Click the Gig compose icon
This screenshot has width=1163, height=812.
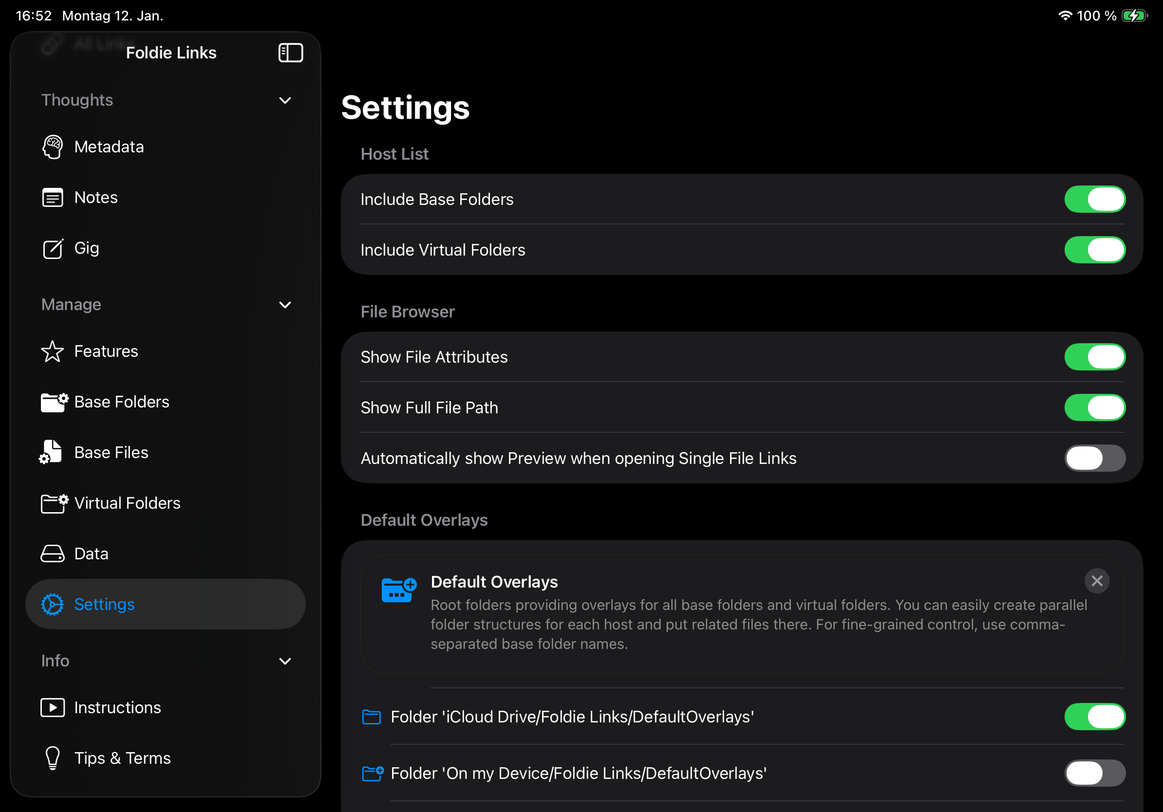point(52,249)
